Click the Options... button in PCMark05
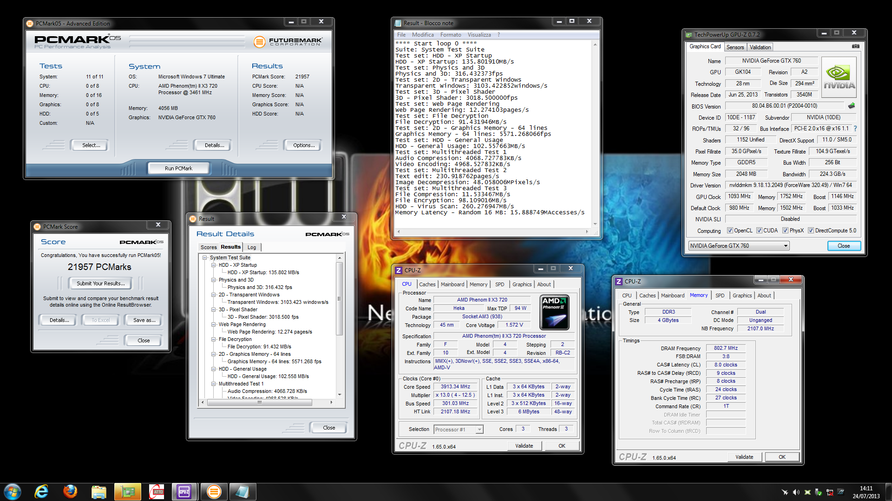Image resolution: width=892 pixels, height=501 pixels. [304, 145]
